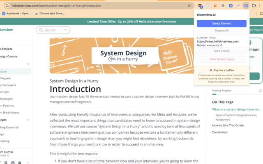Click the https://www.hellointerview.com current page text
The image size is (263, 164).
217,41
